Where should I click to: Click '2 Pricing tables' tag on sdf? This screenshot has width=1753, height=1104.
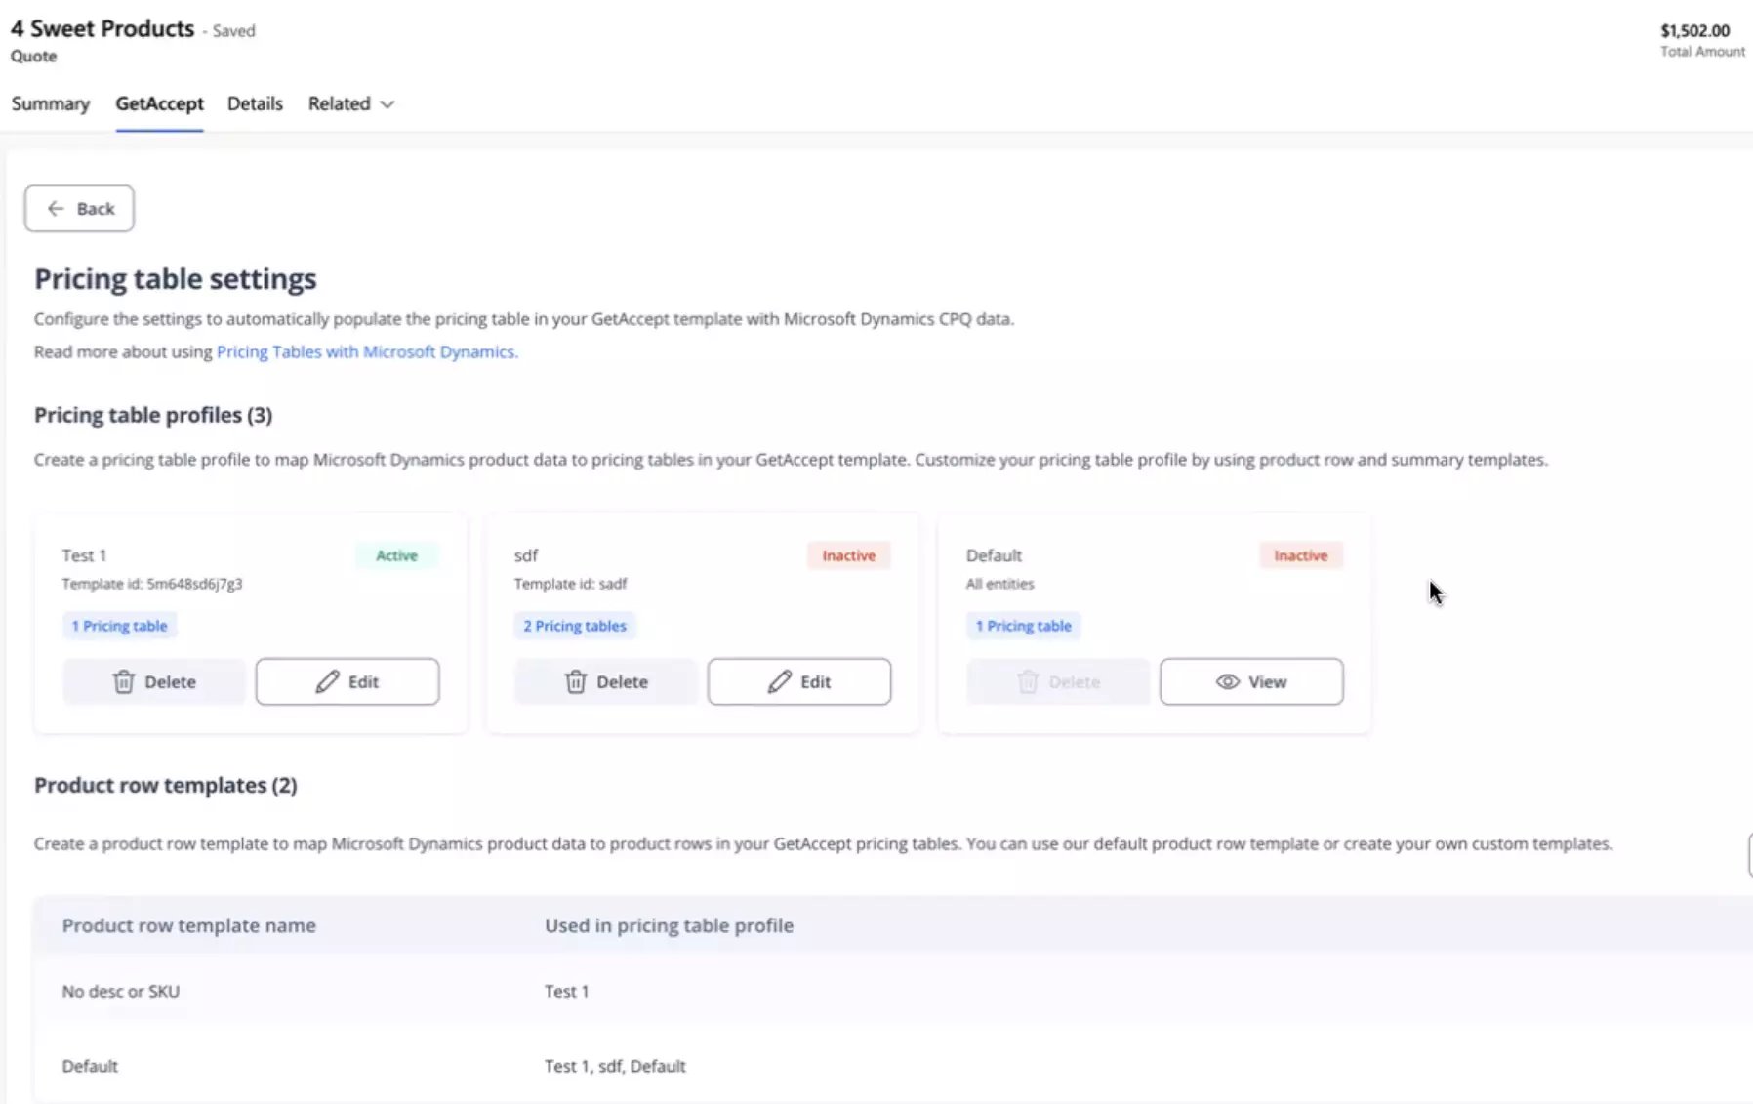(x=575, y=626)
